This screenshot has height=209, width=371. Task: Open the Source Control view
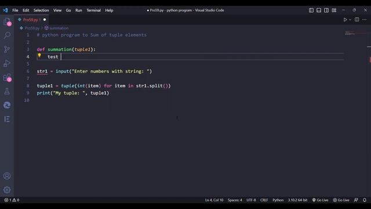tap(7, 49)
